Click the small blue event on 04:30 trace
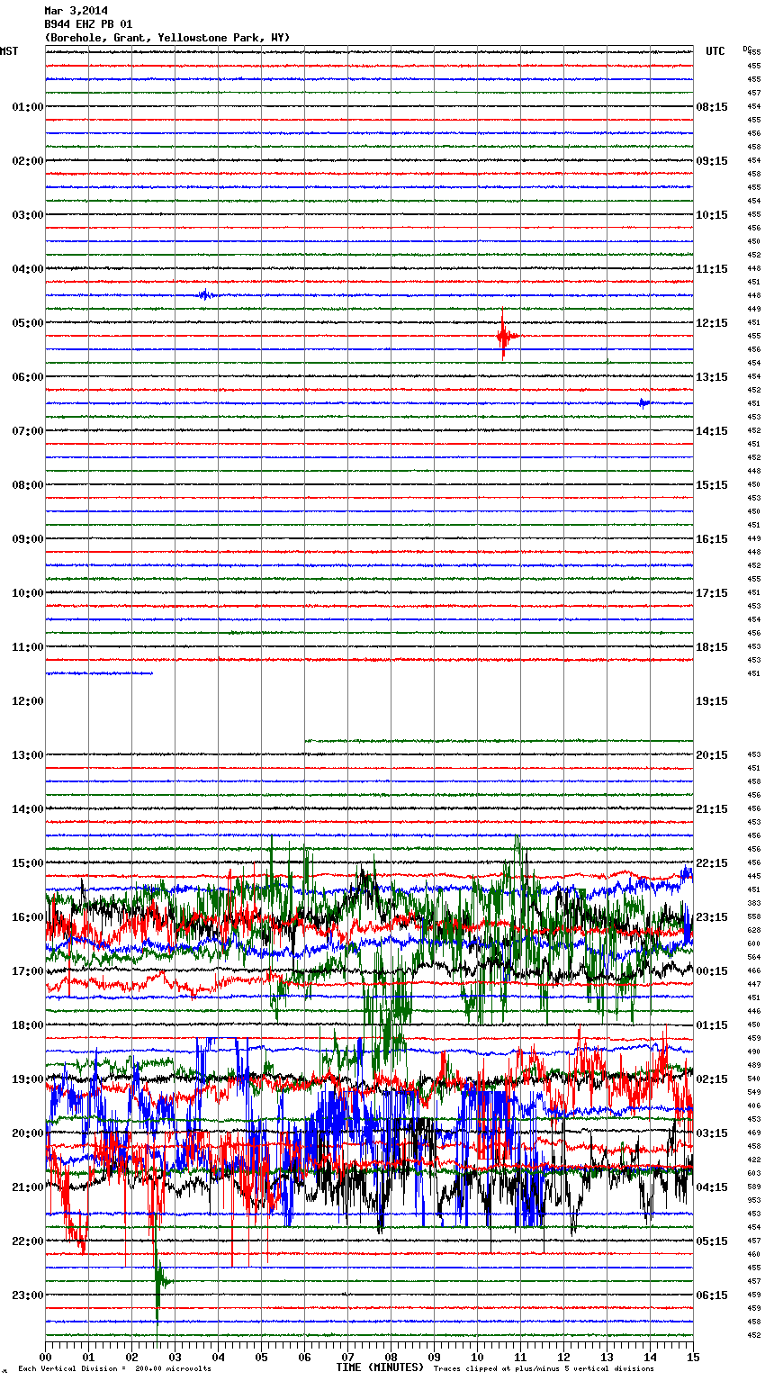Screen dimensions: 765x1381 point(206,294)
